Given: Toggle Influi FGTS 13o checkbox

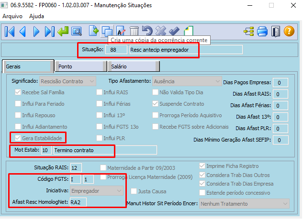Looking at the screenshot, I should click(x=100, y=127).
